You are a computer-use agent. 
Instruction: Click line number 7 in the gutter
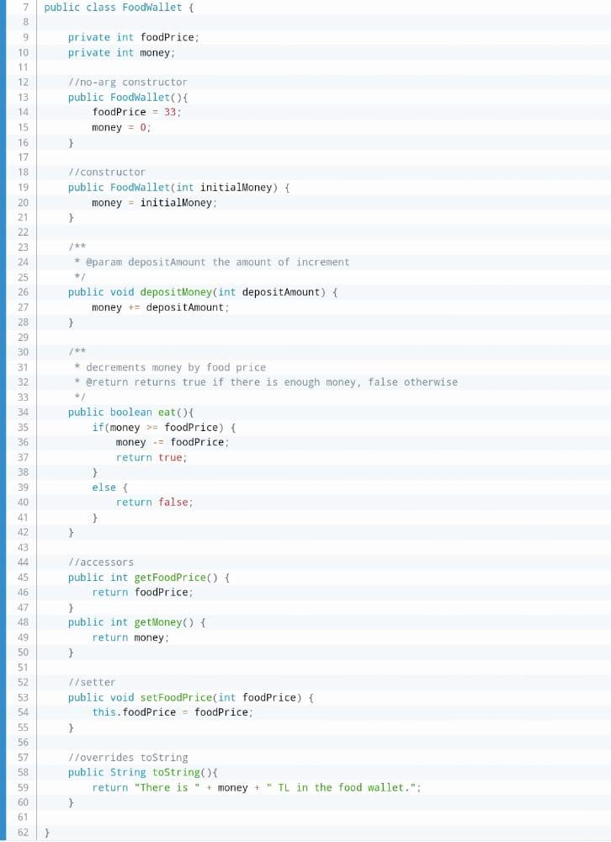coord(25,8)
